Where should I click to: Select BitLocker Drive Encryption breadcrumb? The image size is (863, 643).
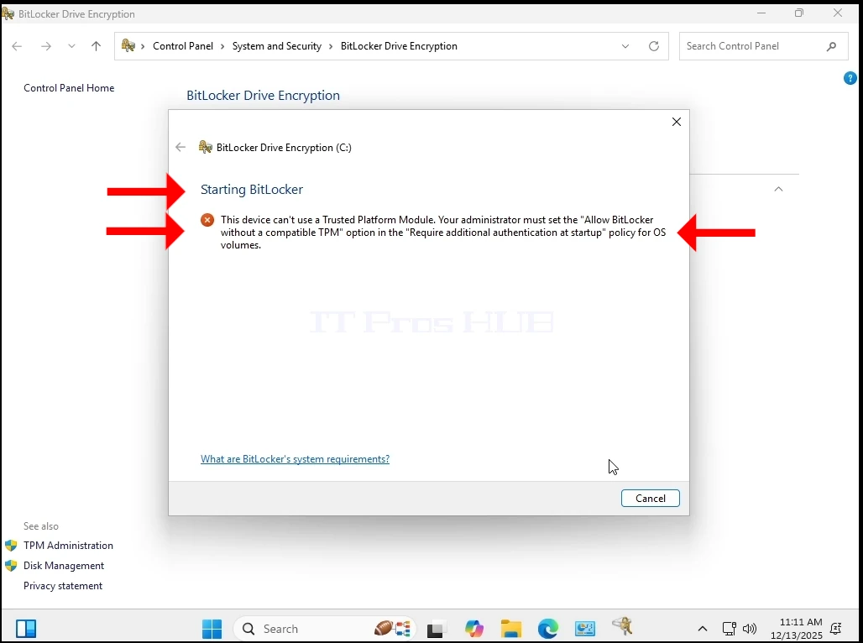pos(399,46)
